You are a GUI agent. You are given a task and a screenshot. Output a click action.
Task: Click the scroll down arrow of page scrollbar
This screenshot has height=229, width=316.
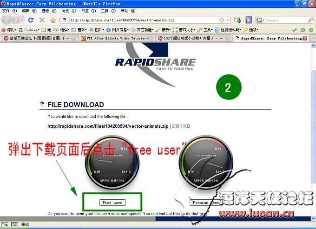click(x=313, y=218)
